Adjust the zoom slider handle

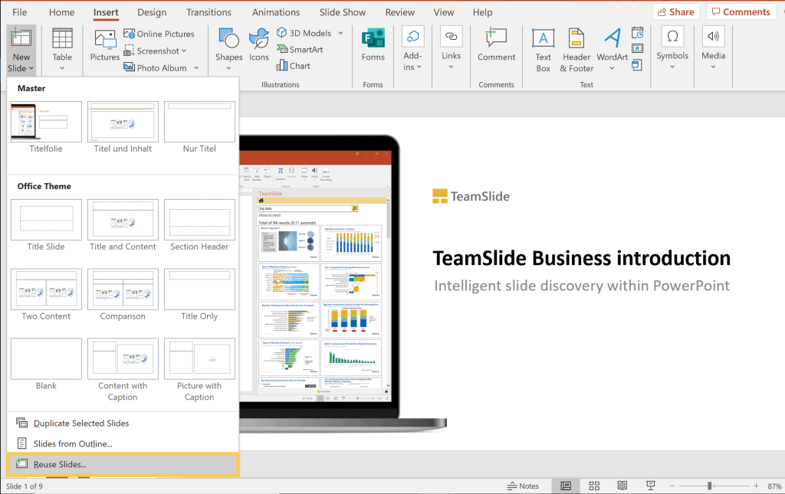[x=709, y=486]
